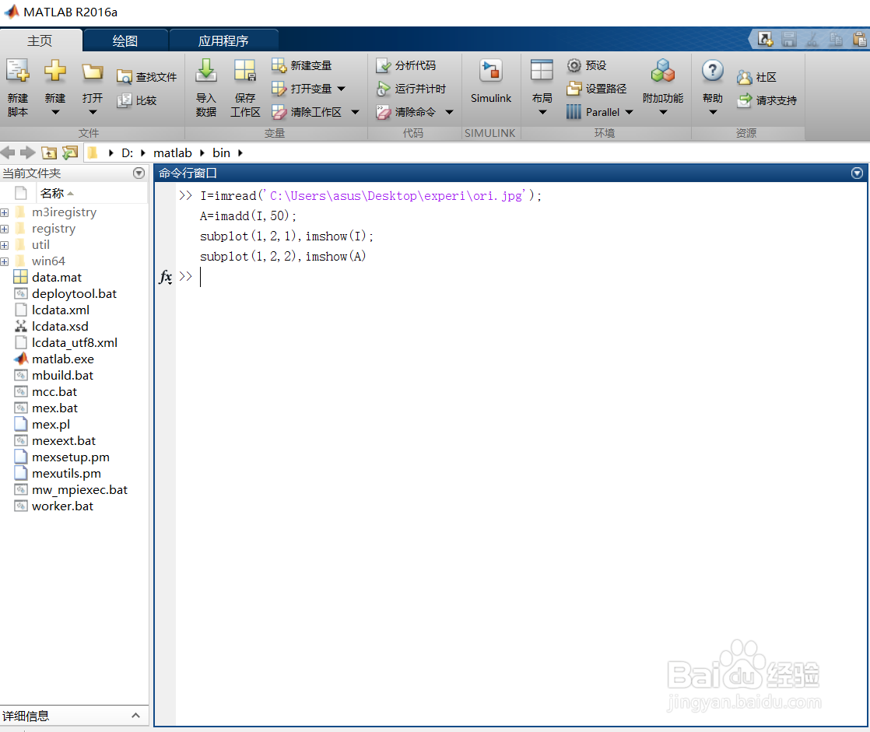Expand the win64 folder node

click(x=5, y=261)
